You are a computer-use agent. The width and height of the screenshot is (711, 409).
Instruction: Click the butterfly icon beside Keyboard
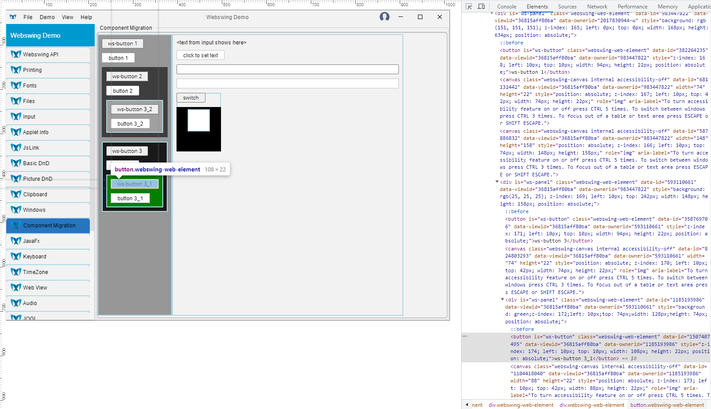point(16,256)
